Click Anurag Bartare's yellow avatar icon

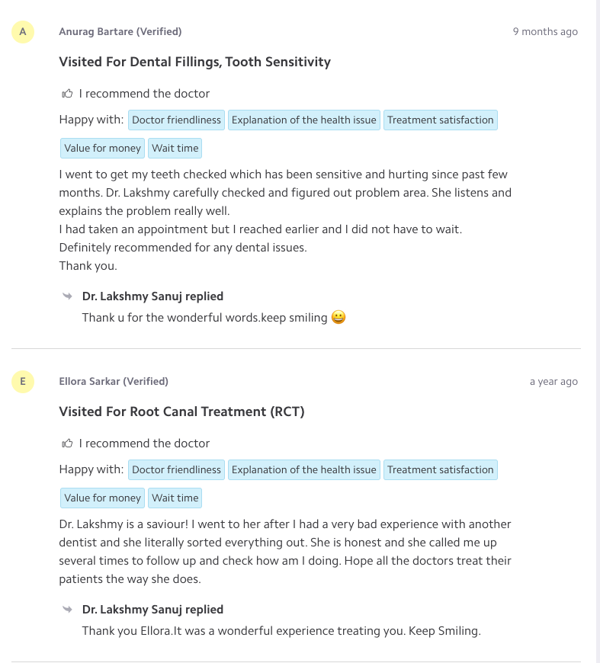[x=24, y=31]
